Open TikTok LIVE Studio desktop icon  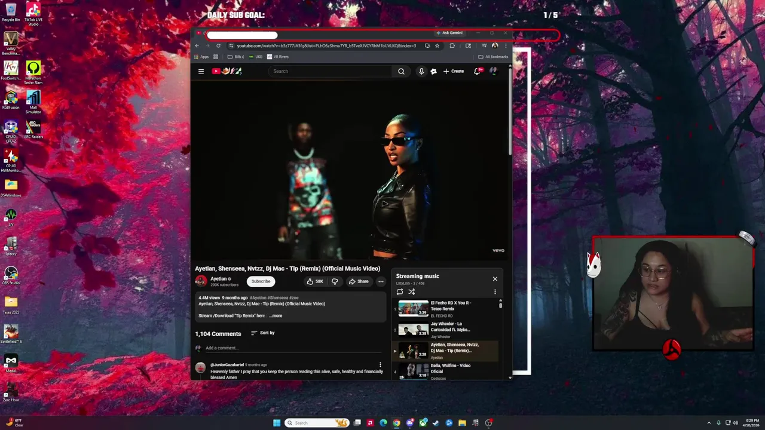(33, 14)
